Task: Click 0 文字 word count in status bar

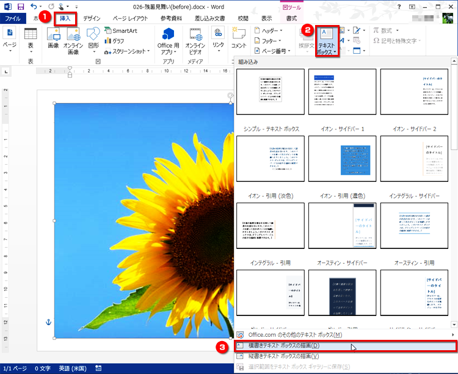Action: pos(43,369)
